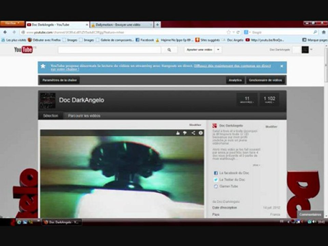
Task: Open Gestionnaire de vidéos
Action: (x=265, y=80)
